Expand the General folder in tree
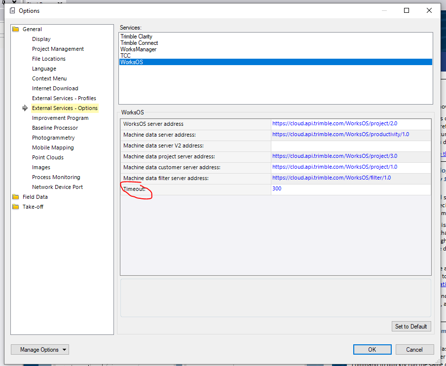Viewport: 446px width, 366px height. (x=32, y=29)
